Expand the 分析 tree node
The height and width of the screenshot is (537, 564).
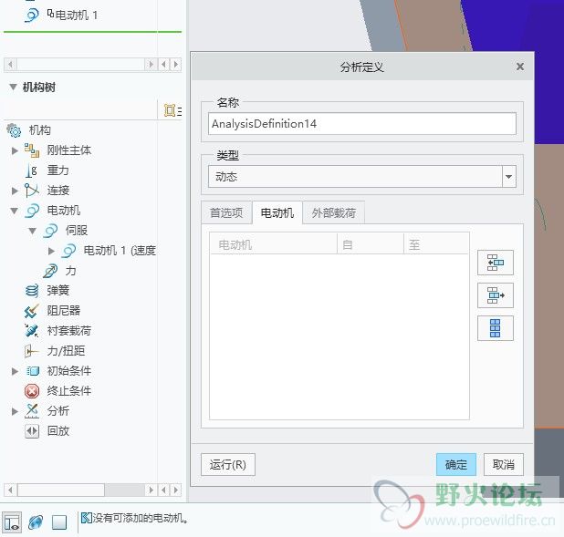pos(15,411)
